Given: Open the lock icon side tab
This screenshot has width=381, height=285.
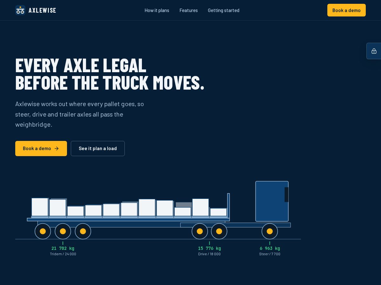Looking at the screenshot, I should pos(374,51).
